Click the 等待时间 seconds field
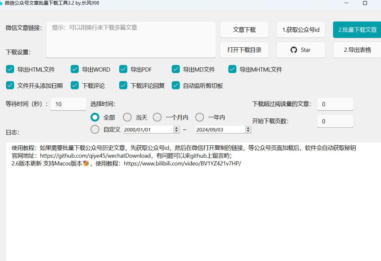This screenshot has width=381, height=261. pyautogui.click(x=68, y=104)
